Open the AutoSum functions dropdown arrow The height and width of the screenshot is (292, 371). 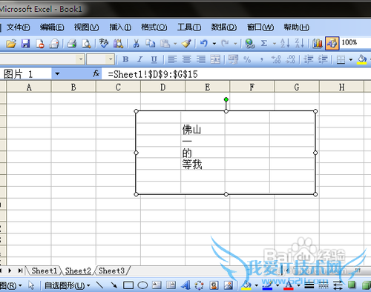(x=275, y=44)
